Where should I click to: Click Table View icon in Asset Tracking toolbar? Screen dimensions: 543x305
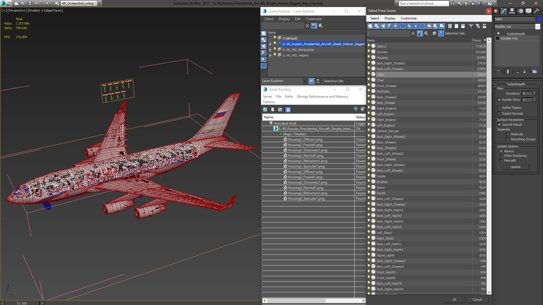pos(288,110)
